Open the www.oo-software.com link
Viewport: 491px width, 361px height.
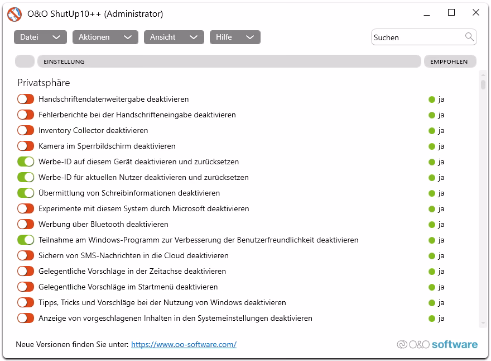point(184,345)
